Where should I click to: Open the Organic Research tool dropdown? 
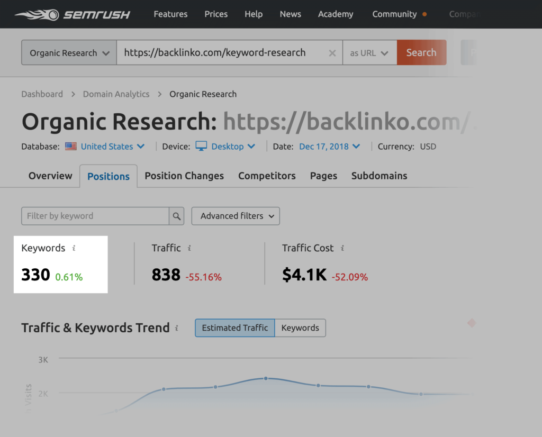coord(69,52)
